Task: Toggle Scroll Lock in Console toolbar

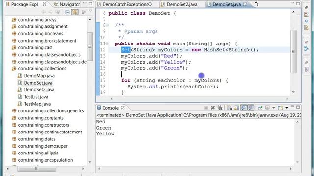Action: 236,108
